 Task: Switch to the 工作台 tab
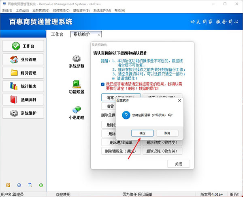57,34
